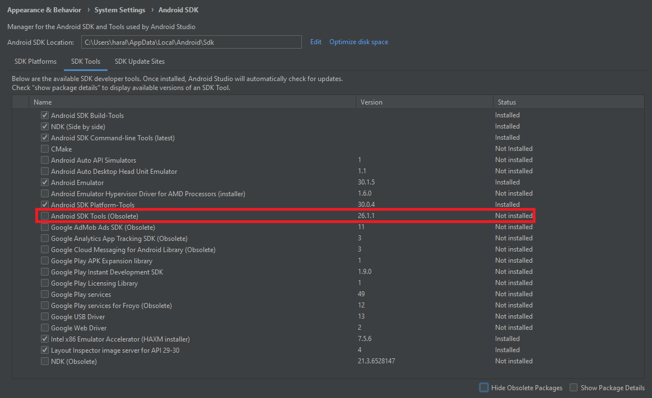Switch to the SDK Platforms tab
The image size is (652, 398).
point(35,61)
